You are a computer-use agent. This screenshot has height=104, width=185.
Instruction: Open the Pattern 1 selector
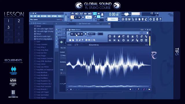[x=113, y=19]
